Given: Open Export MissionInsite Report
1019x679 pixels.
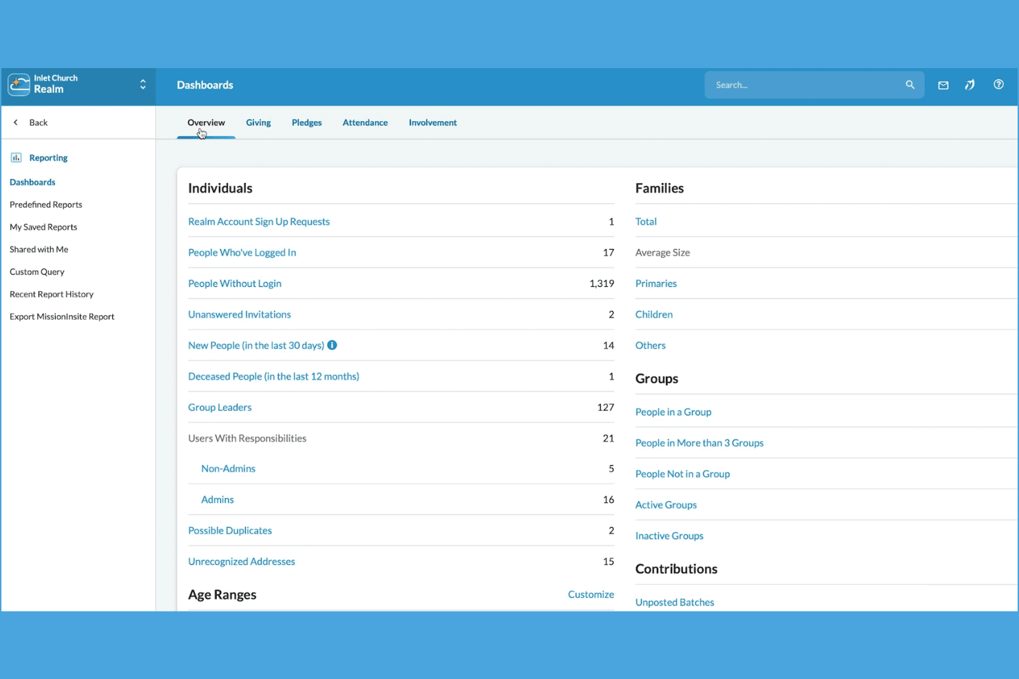Looking at the screenshot, I should pyautogui.click(x=62, y=316).
